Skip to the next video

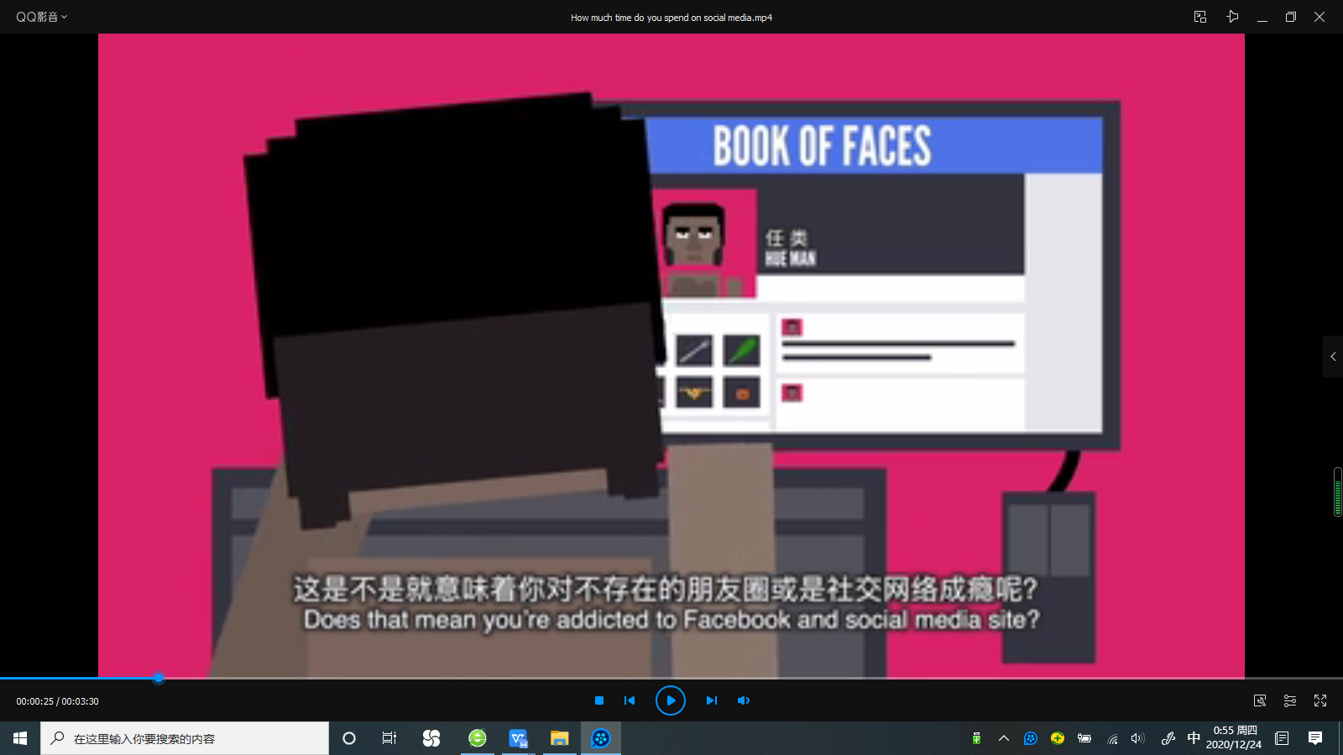pos(712,700)
